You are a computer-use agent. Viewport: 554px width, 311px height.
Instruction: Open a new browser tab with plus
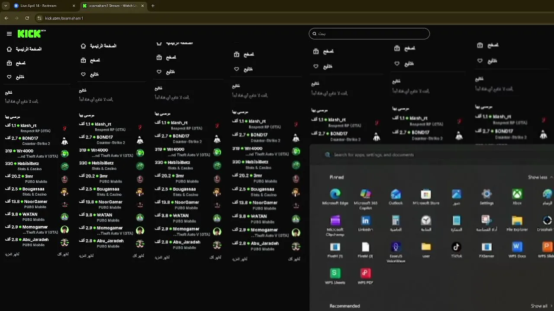coord(153,6)
